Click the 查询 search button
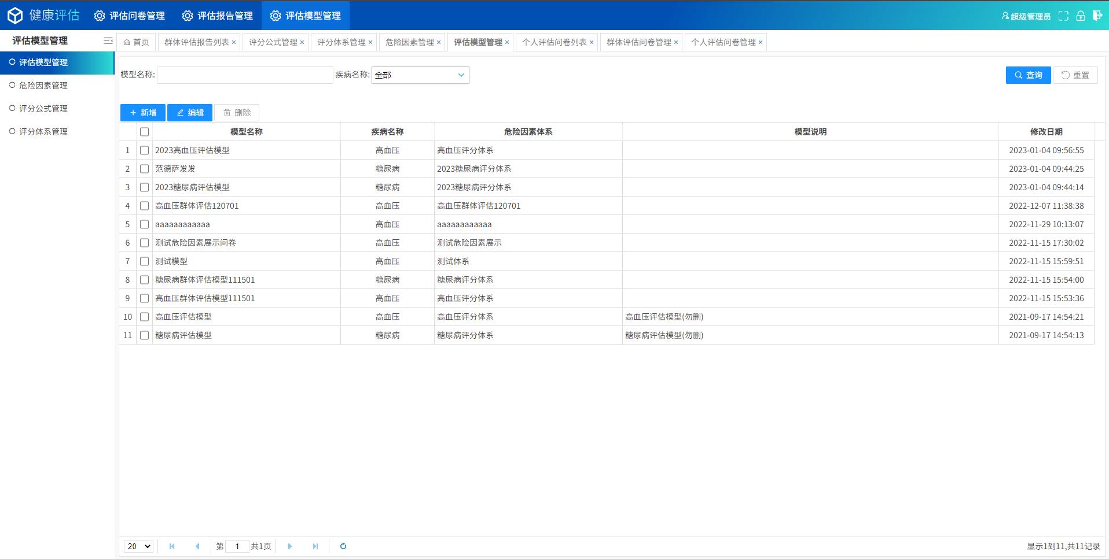Viewport: 1109px width, 559px height. pyautogui.click(x=1029, y=75)
